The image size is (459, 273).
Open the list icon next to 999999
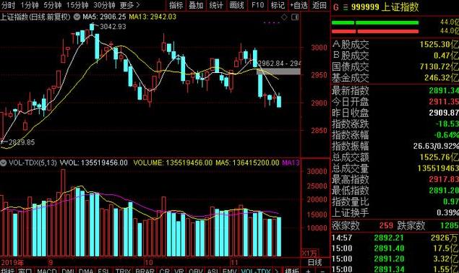[x=346, y=7]
